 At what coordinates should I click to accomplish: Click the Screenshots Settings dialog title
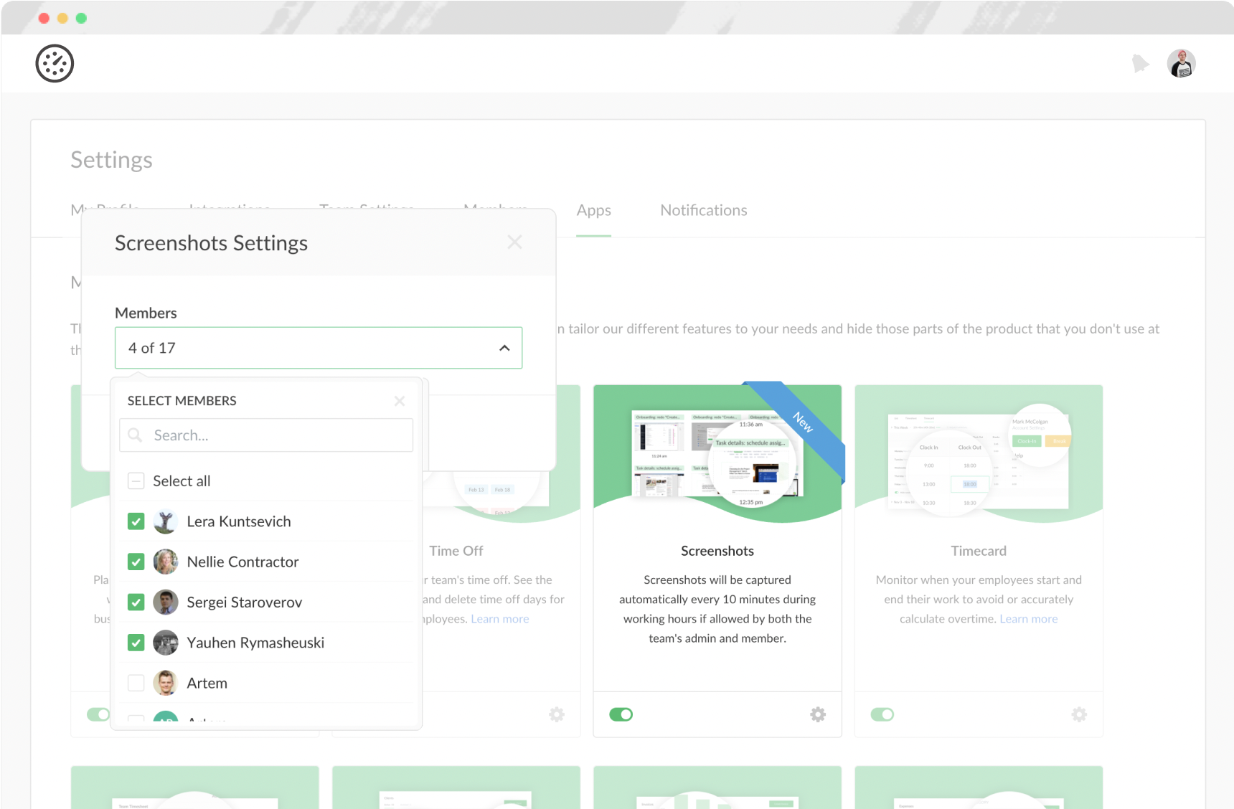pyautogui.click(x=211, y=243)
